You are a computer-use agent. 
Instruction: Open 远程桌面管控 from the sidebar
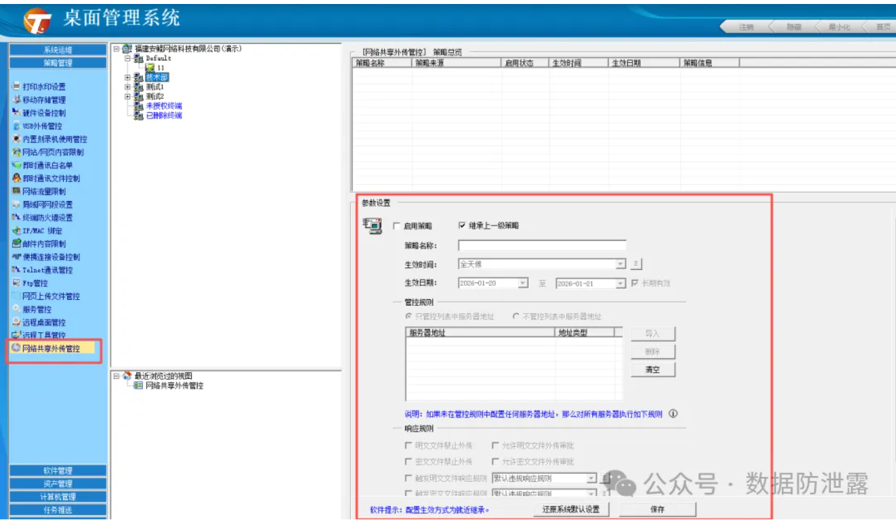coord(44,322)
